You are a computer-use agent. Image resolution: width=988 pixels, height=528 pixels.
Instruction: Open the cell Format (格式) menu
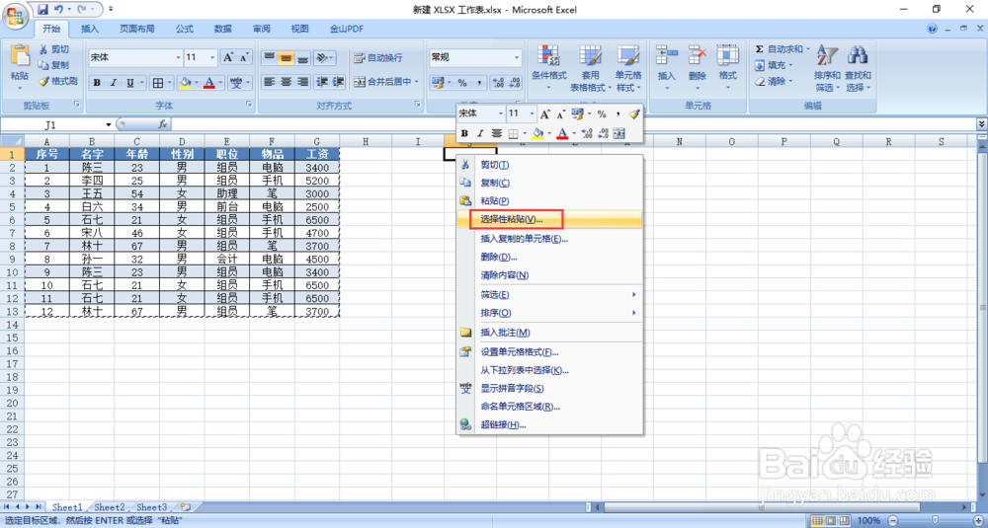(728, 67)
